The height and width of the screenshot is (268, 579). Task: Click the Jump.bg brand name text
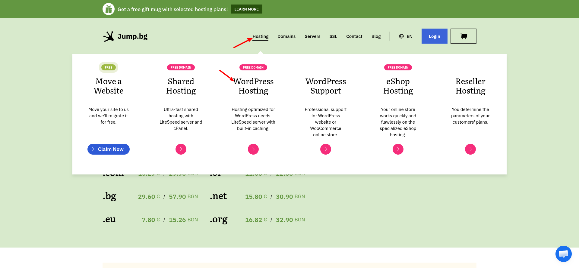133,36
